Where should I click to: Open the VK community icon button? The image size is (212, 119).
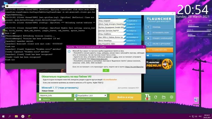[148, 56]
